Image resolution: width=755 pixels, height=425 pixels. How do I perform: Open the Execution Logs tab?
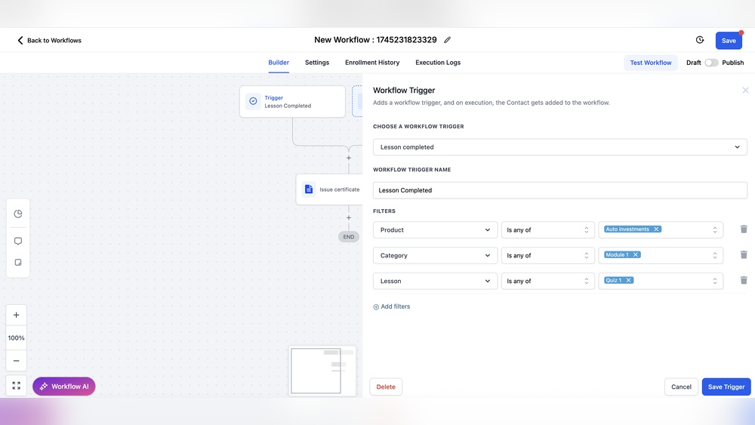click(438, 63)
